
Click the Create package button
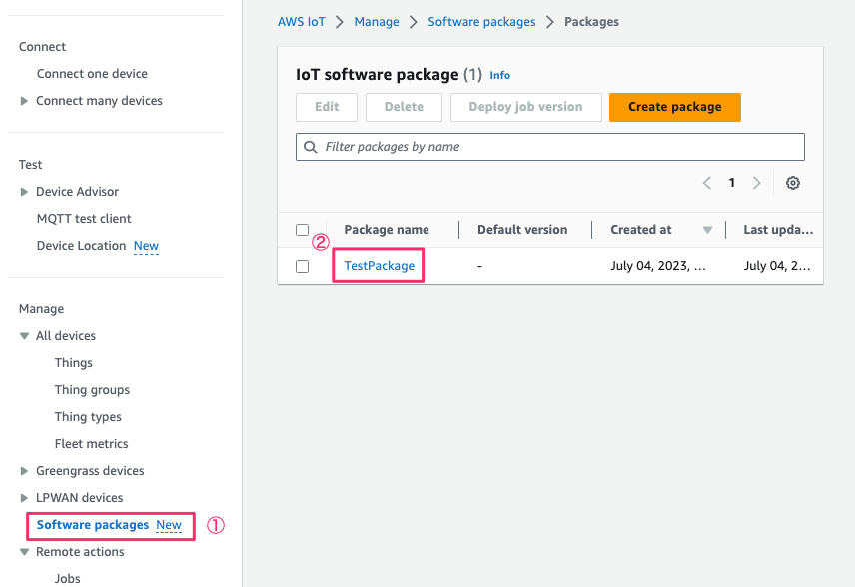674,106
